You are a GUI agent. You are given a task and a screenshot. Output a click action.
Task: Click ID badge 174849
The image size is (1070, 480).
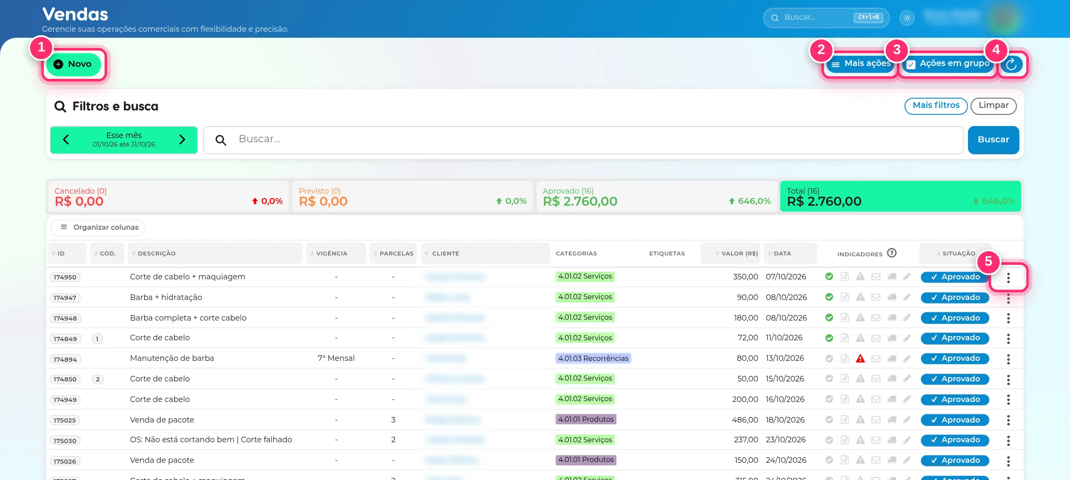pos(65,339)
